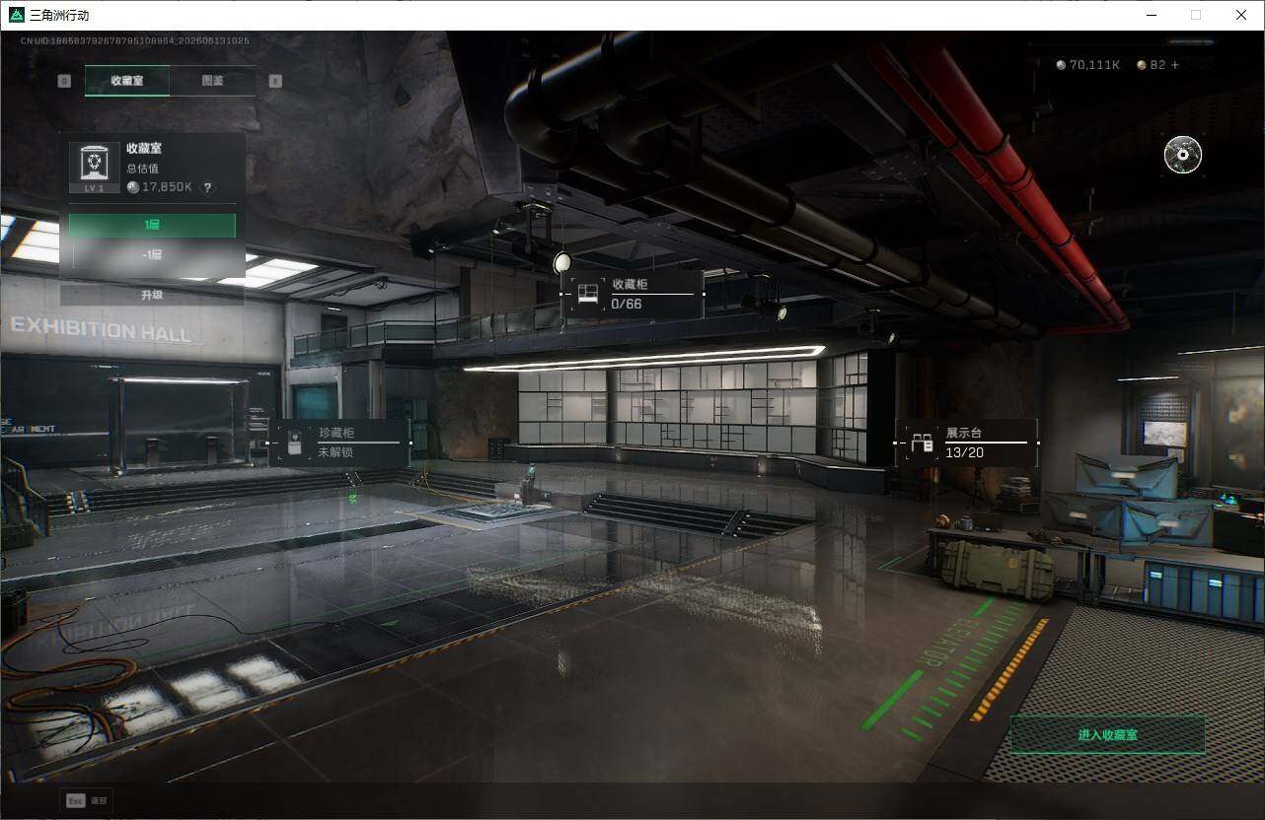Click the 70,111K currency amount
The width and height of the screenshot is (1265, 820).
point(1095,65)
